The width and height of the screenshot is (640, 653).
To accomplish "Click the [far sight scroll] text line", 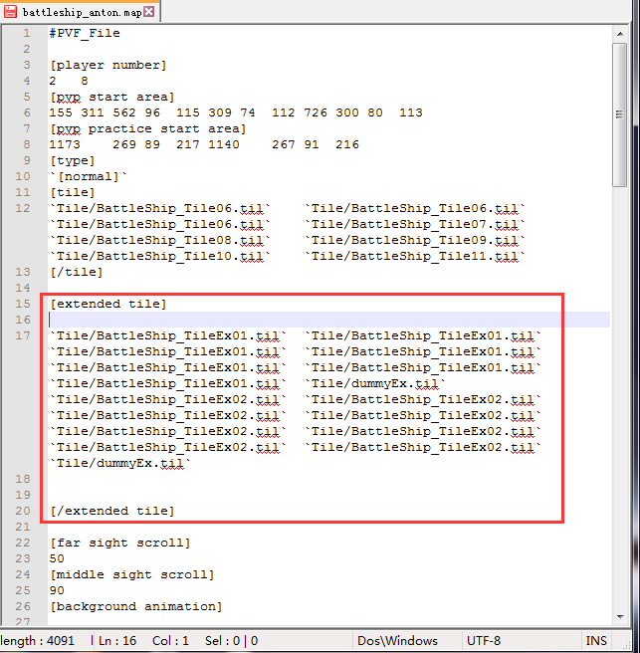I will click(x=119, y=543).
